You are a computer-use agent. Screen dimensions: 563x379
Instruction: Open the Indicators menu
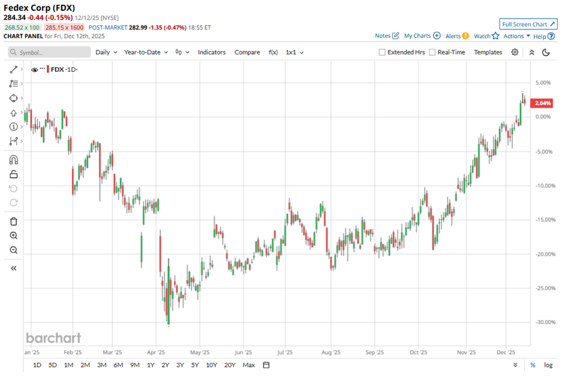[211, 53]
